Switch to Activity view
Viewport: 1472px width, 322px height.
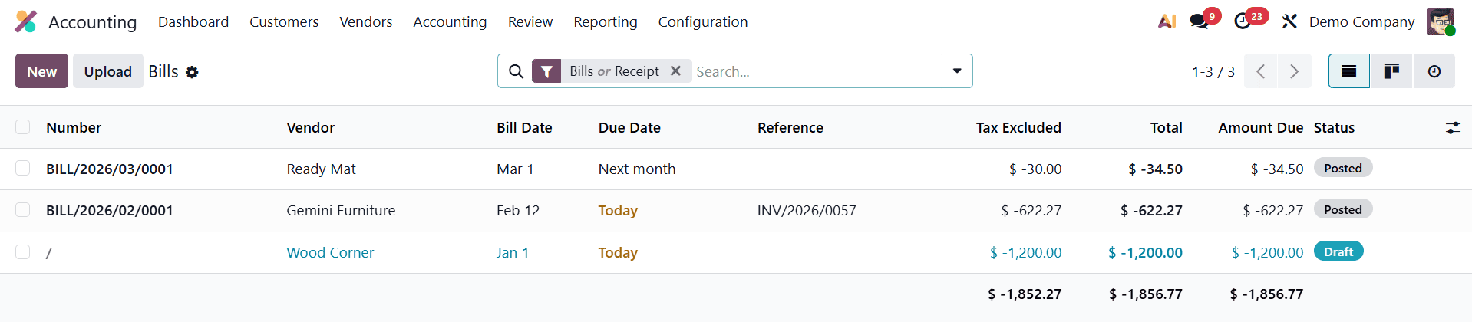(1434, 71)
